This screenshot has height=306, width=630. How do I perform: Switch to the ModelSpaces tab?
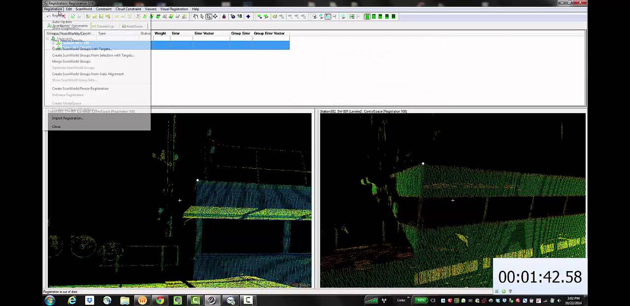click(x=132, y=26)
